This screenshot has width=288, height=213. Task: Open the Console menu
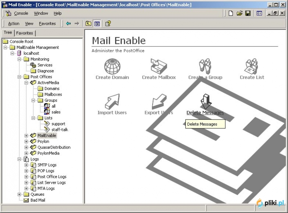click(x=21, y=13)
